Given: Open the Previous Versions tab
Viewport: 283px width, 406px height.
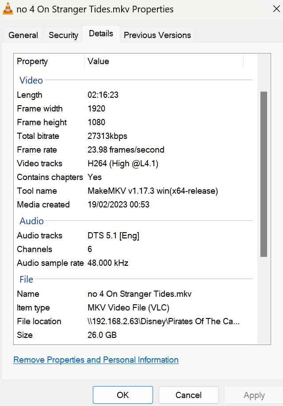Looking at the screenshot, I should 157,35.
